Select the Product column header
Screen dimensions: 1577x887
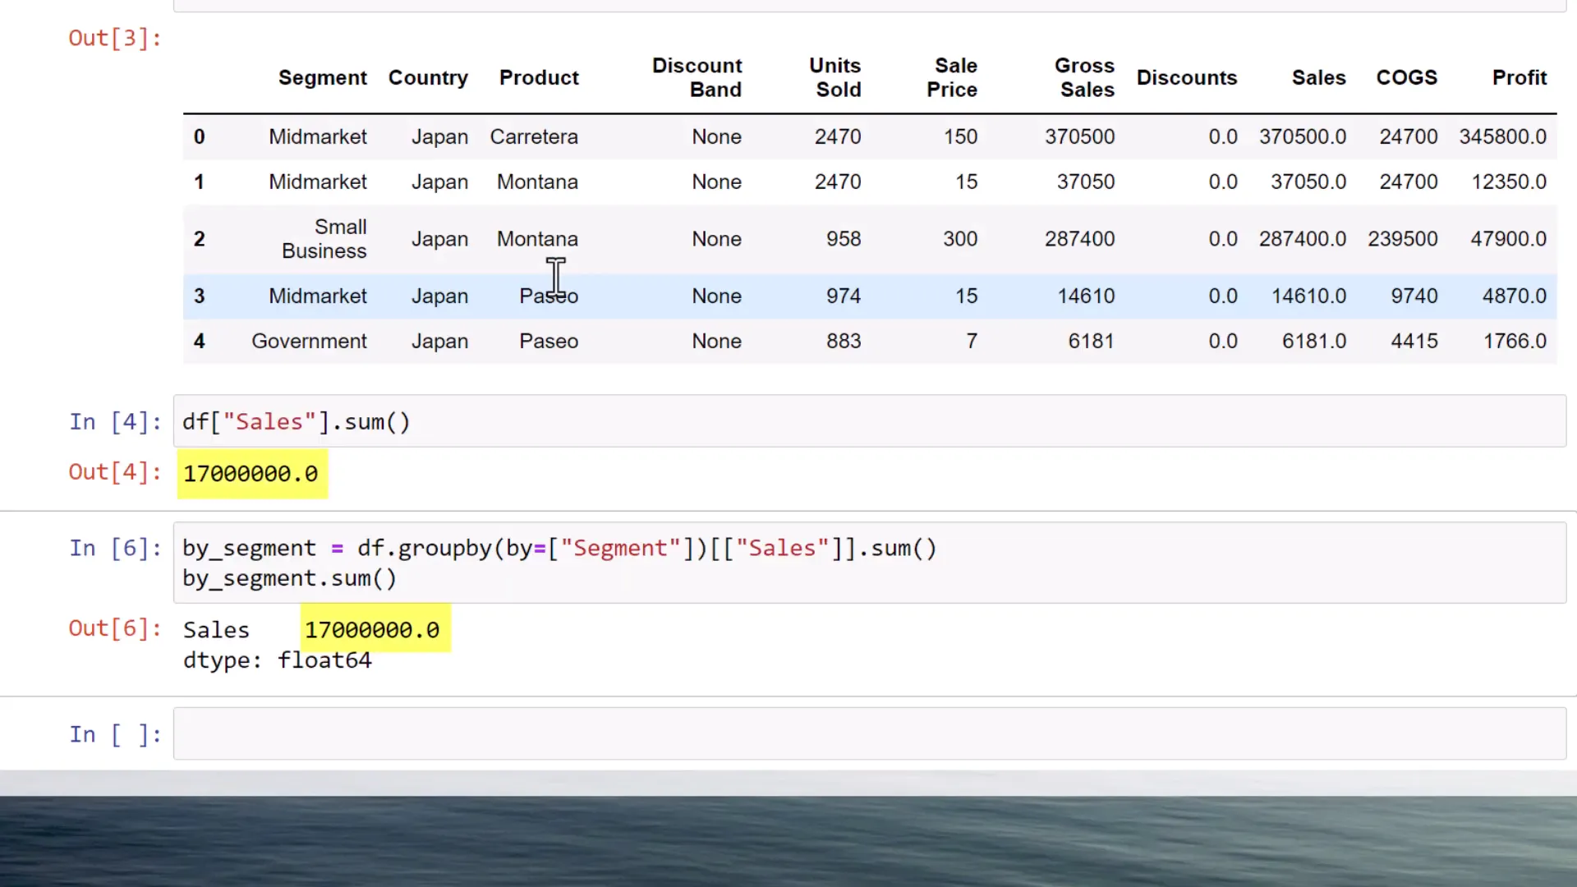coord(539,77)
